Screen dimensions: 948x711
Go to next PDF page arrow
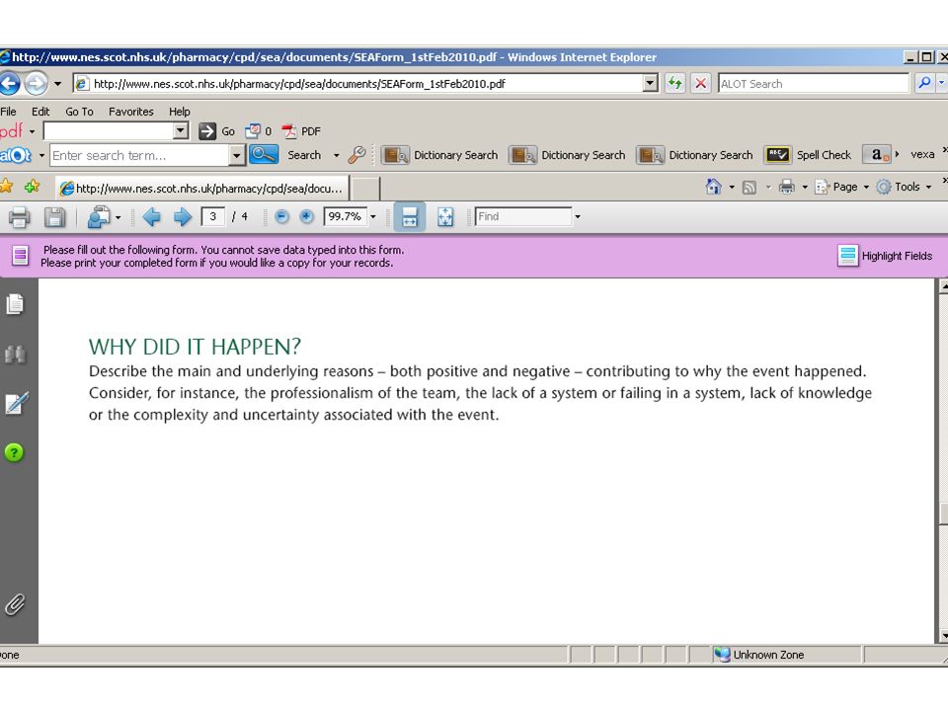point(182,216)
